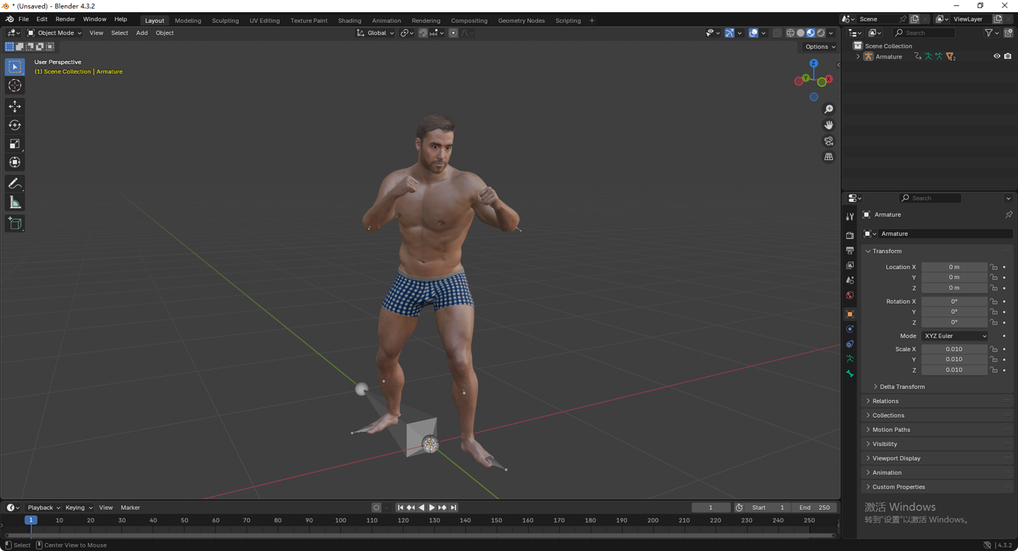Screen dimensions: 1018x551
Task: Switch to Geometry Nodes workspace tab
Action: (521, 20)
